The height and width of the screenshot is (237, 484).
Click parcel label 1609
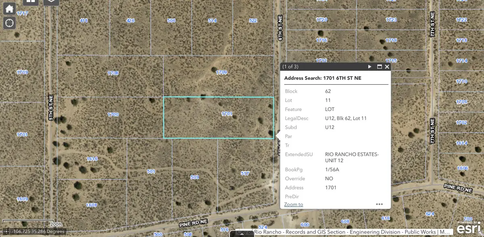pos(22,199)
